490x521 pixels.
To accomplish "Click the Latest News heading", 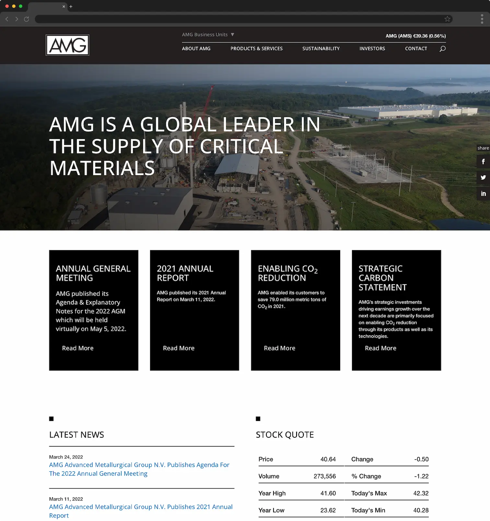I will pyautogui.click(x=76, y=435).
